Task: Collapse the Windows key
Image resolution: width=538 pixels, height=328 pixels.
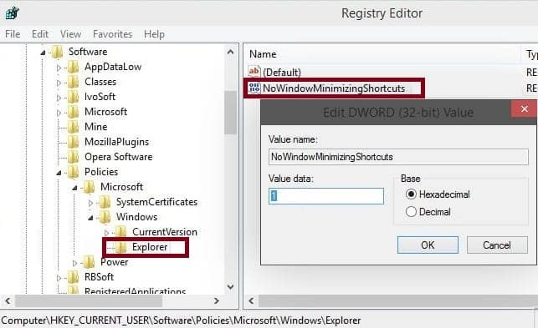Action: pyautogui.click(x=90, y=218)
